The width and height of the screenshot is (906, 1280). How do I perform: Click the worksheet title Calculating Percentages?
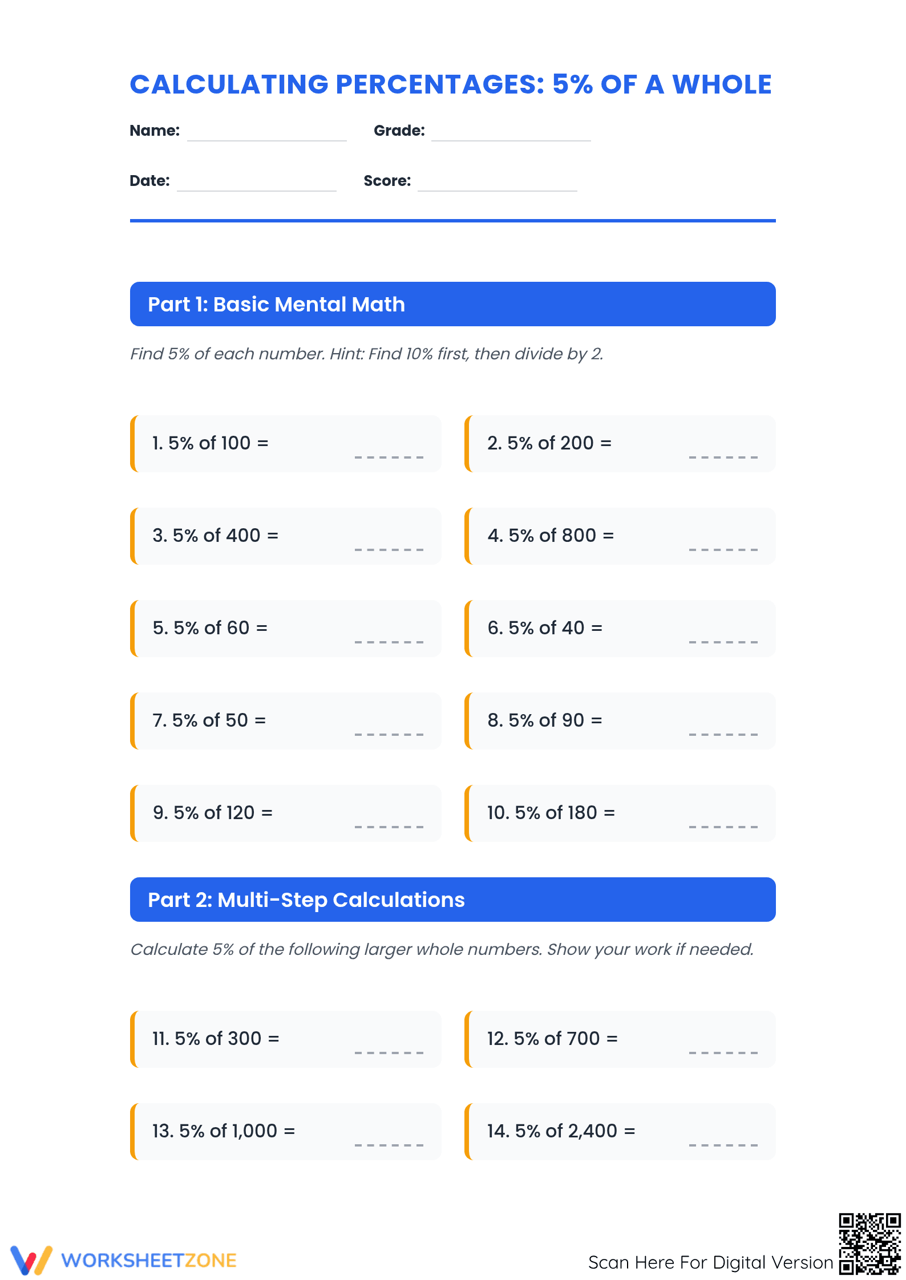pyautogui.click(x=451, y=84)
